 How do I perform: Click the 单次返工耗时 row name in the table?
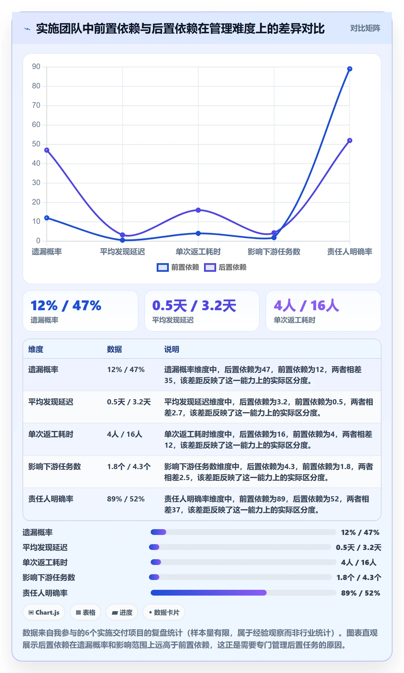click(x=51, y=434)
